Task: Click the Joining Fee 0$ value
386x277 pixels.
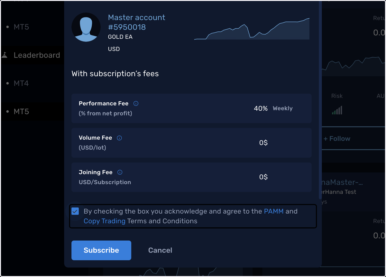Action: (x=263, y=177)
